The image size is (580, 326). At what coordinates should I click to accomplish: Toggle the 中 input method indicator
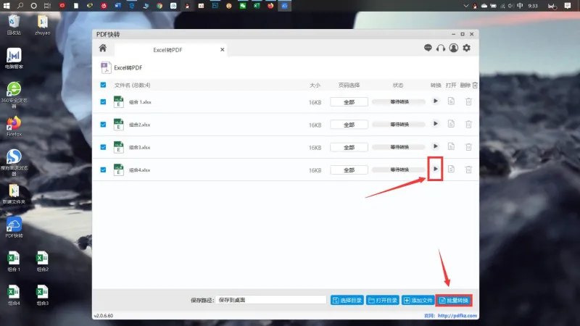click(520, 6)
